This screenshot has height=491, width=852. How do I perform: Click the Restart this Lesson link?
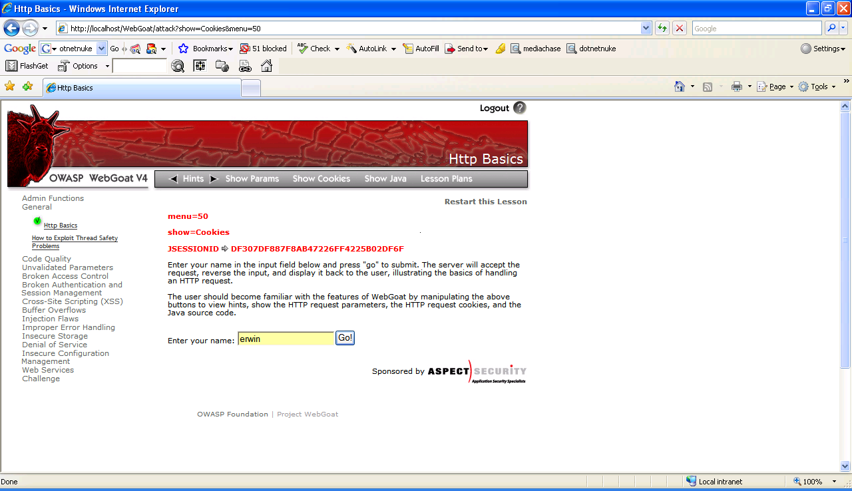tap(485, 202)
